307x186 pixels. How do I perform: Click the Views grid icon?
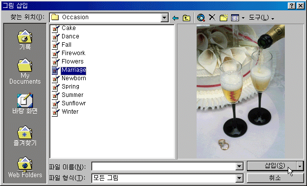tap(235, 18)
